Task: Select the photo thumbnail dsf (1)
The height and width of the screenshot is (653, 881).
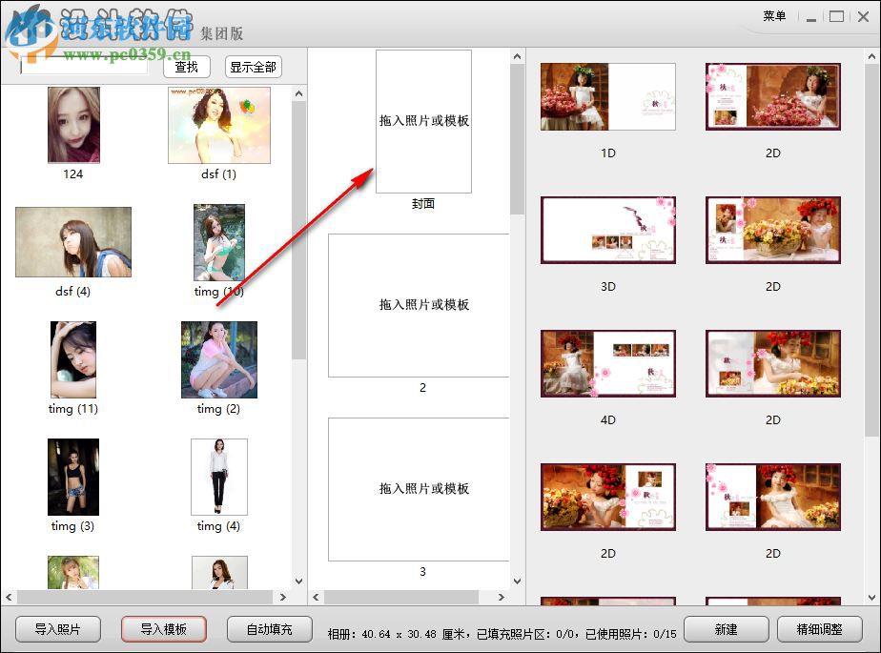Action: tap(219, 124)
